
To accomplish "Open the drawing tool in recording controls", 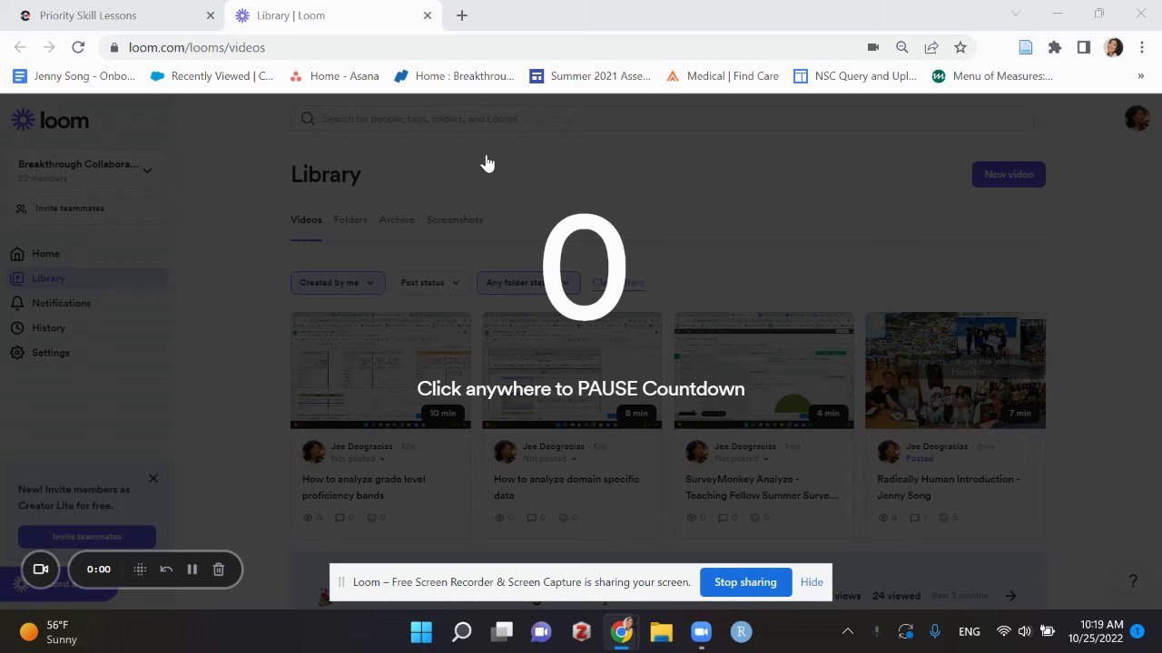I will [x=140, y=570].
